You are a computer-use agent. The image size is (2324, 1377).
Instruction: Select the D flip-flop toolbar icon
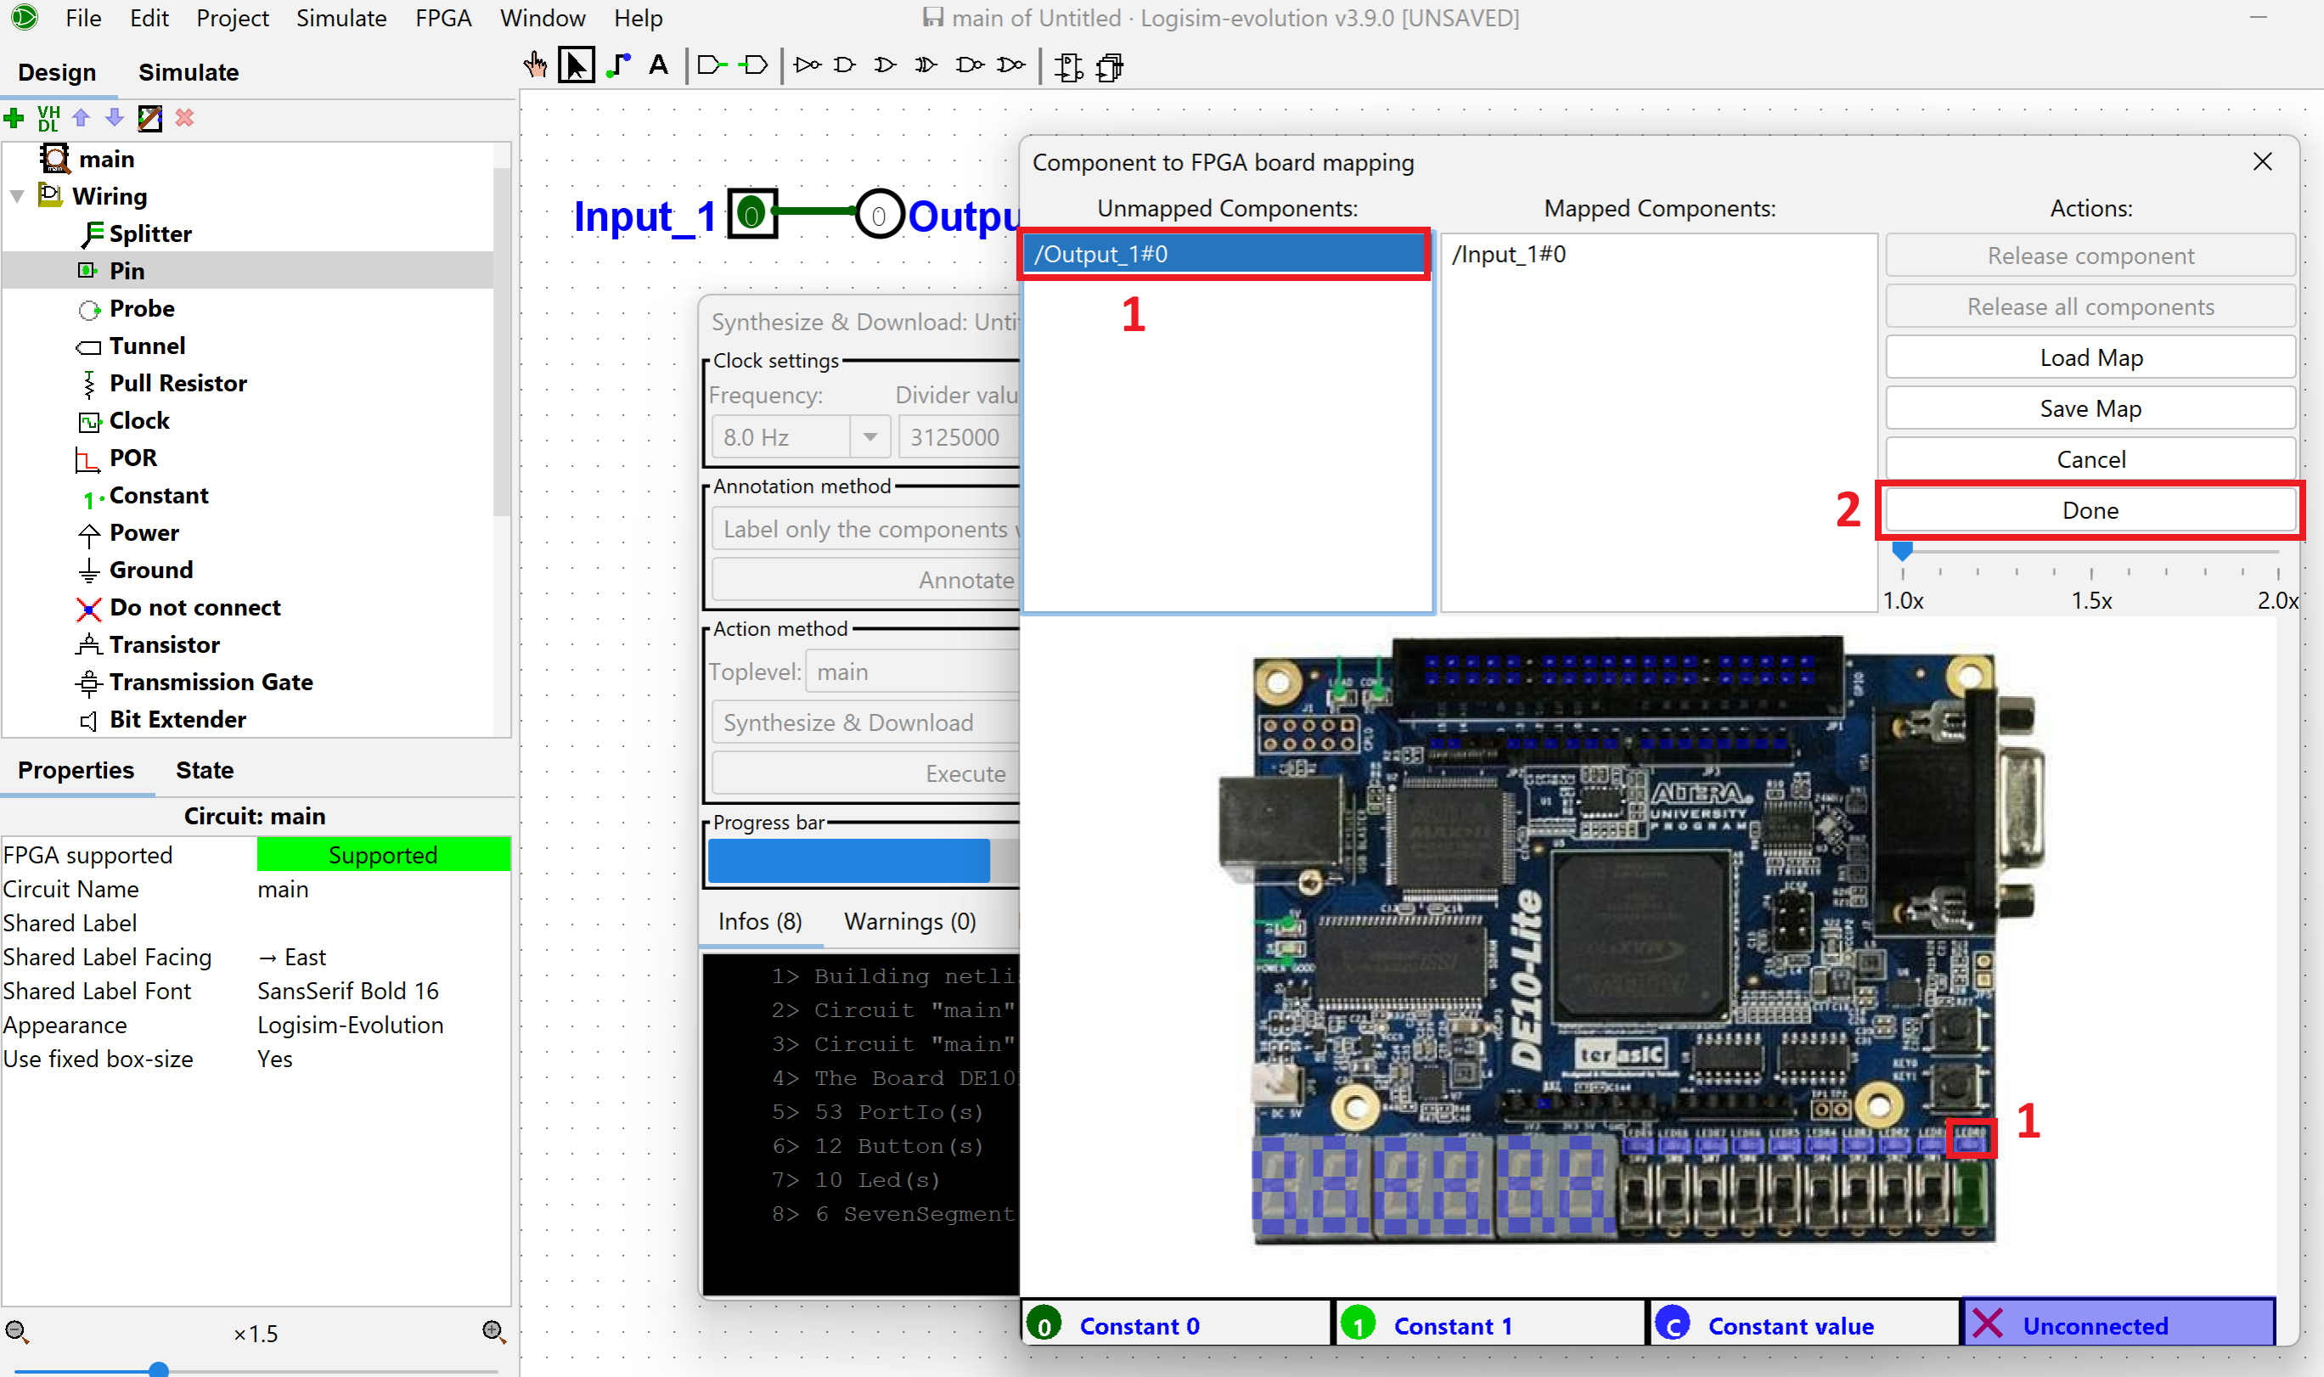(x=1068, y=67)
